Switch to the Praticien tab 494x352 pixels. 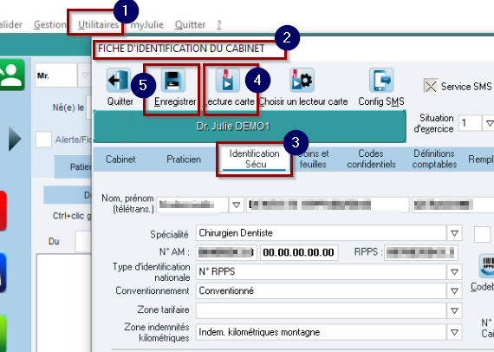(x=184, y=160)
